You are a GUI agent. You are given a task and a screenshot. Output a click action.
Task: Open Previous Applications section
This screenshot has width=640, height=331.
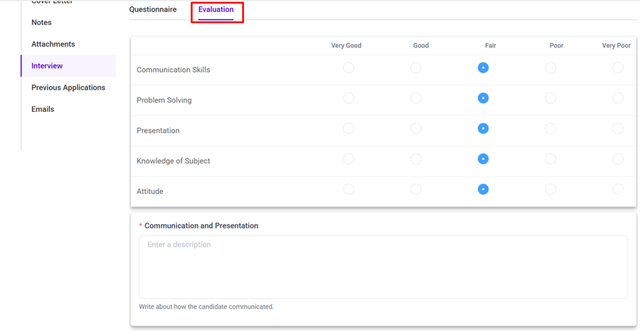point(68,88)
